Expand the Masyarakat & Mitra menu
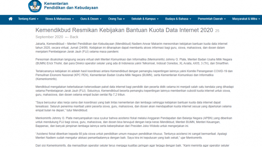The image size is (262, 147). point(246,19)
